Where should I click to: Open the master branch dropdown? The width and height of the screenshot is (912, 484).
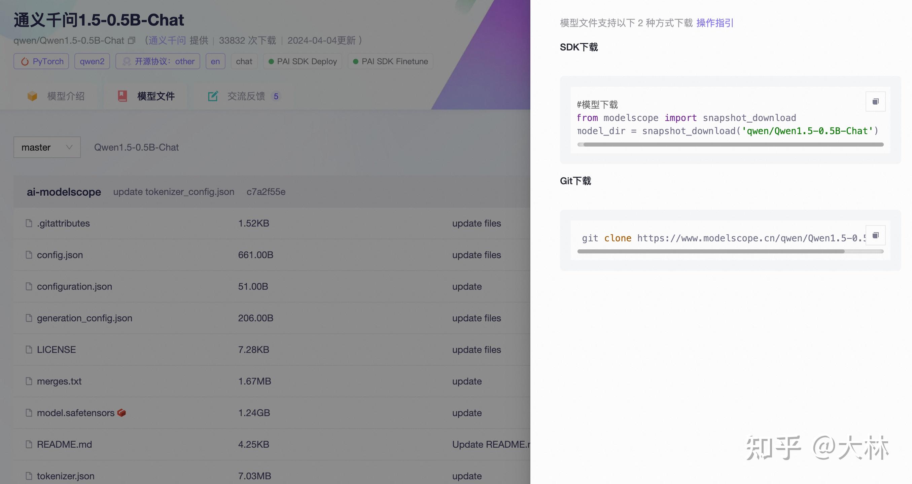[47, 147]
